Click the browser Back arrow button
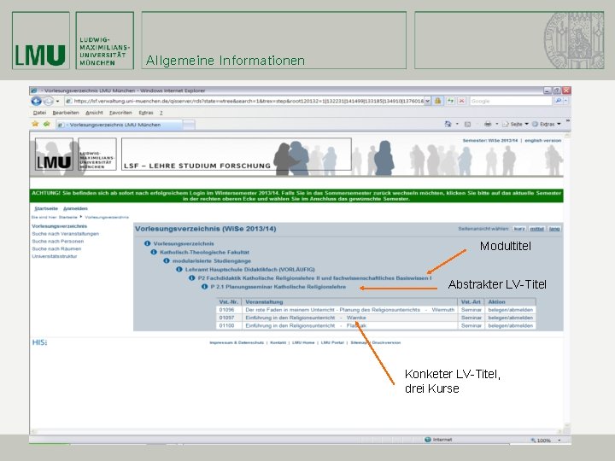This screenshot has width=615, height=461. coord(37,101)
